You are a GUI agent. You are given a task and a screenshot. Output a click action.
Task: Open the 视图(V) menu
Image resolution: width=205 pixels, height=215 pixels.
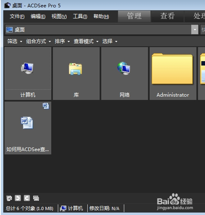tap(59, 17)
